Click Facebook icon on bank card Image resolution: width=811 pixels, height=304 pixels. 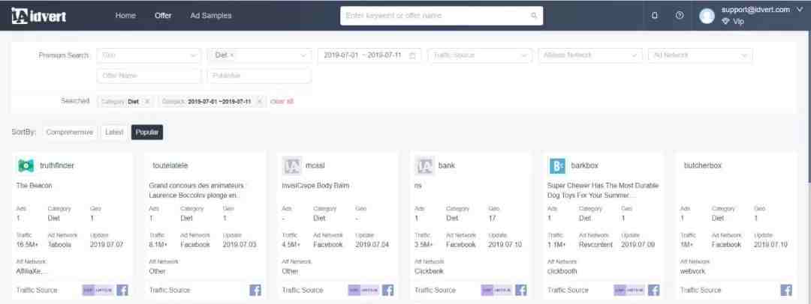pyautogui.click(x=521, y=290)
